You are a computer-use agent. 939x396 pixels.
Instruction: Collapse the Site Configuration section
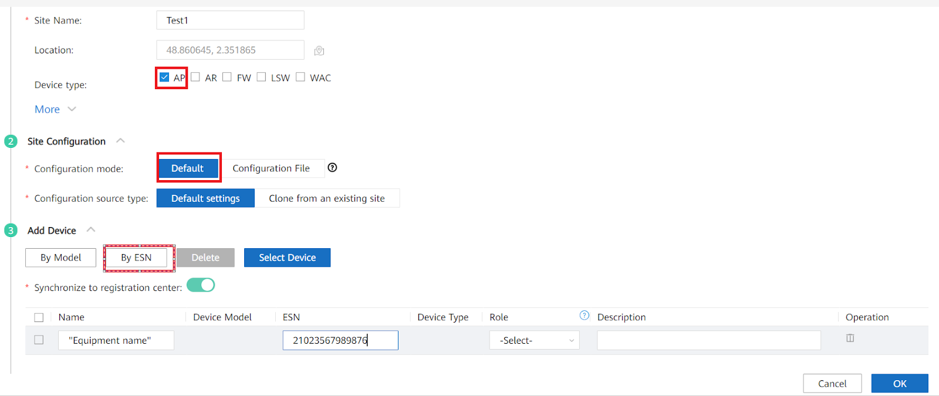[x=120, y=141]
